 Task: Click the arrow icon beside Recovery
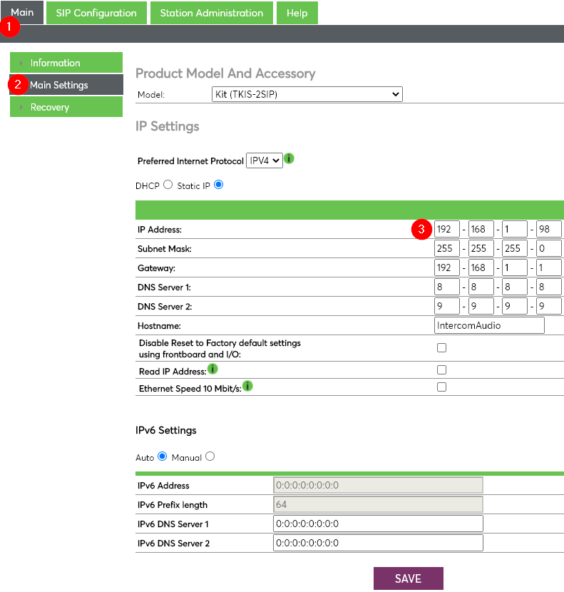(x=21, y=107)
